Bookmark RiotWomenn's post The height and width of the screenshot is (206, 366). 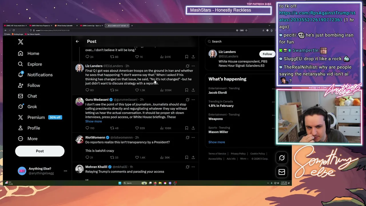[187, 157]
